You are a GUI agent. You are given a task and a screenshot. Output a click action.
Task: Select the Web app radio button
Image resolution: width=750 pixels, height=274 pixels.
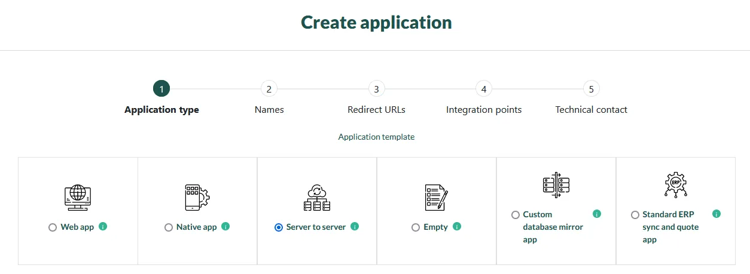(53, 227)
